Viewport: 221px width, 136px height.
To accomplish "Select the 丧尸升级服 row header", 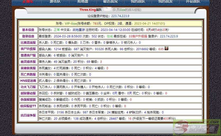I will (28, 49).
